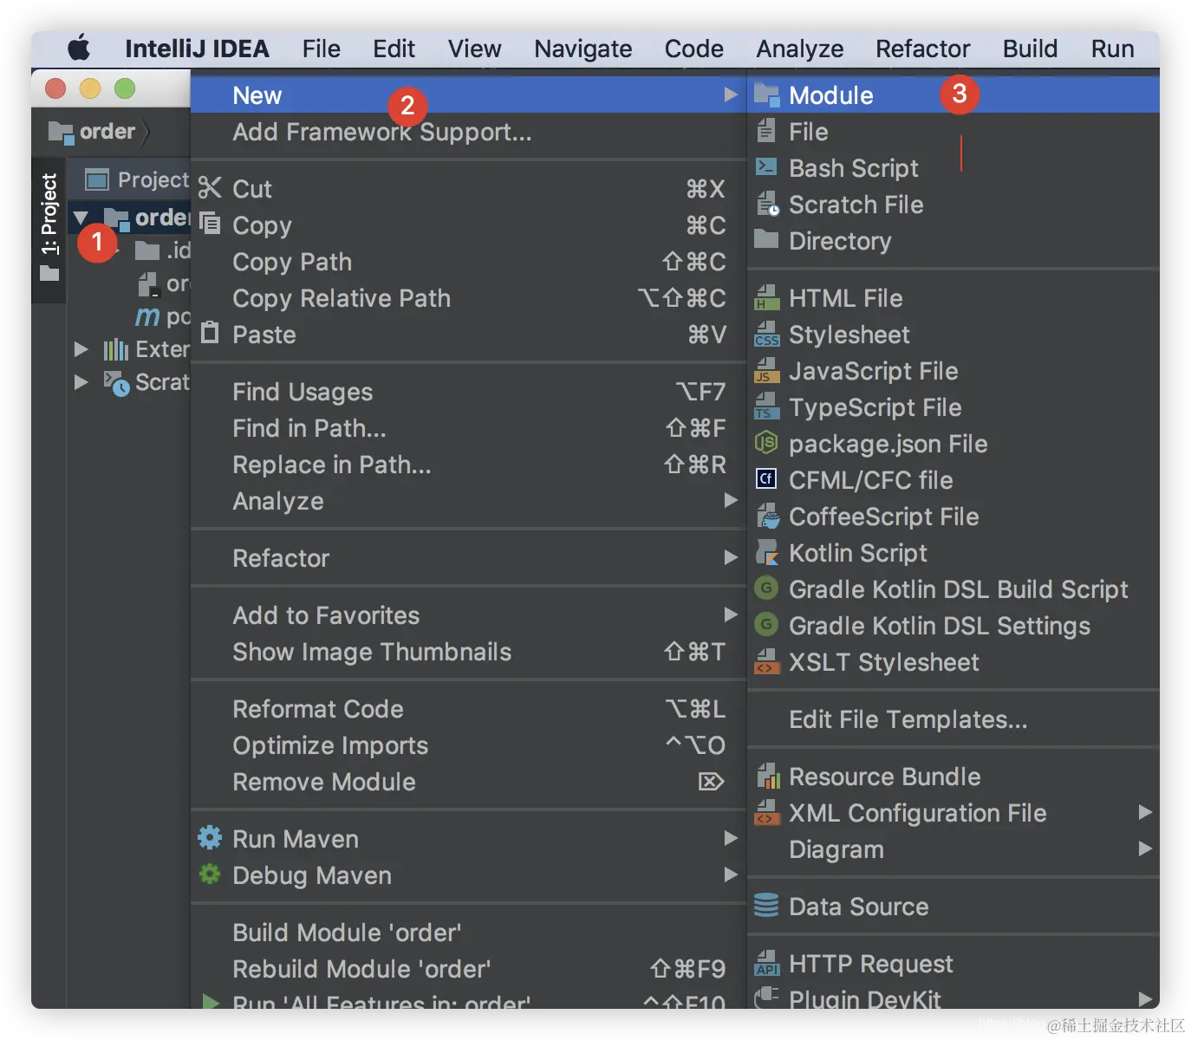
Task: Click the HTTP Request API icon
Action: (766, 964)
